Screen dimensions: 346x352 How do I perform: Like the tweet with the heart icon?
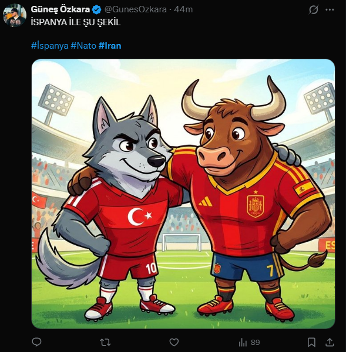174,343
